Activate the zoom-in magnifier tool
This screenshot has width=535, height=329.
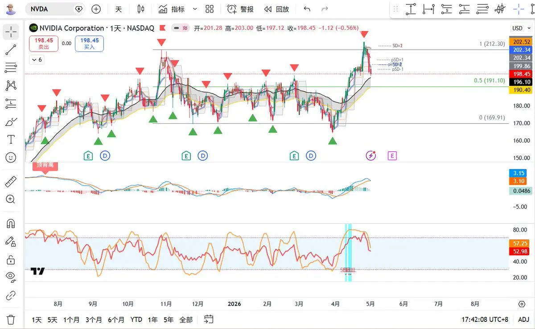(x=11, y=199)
